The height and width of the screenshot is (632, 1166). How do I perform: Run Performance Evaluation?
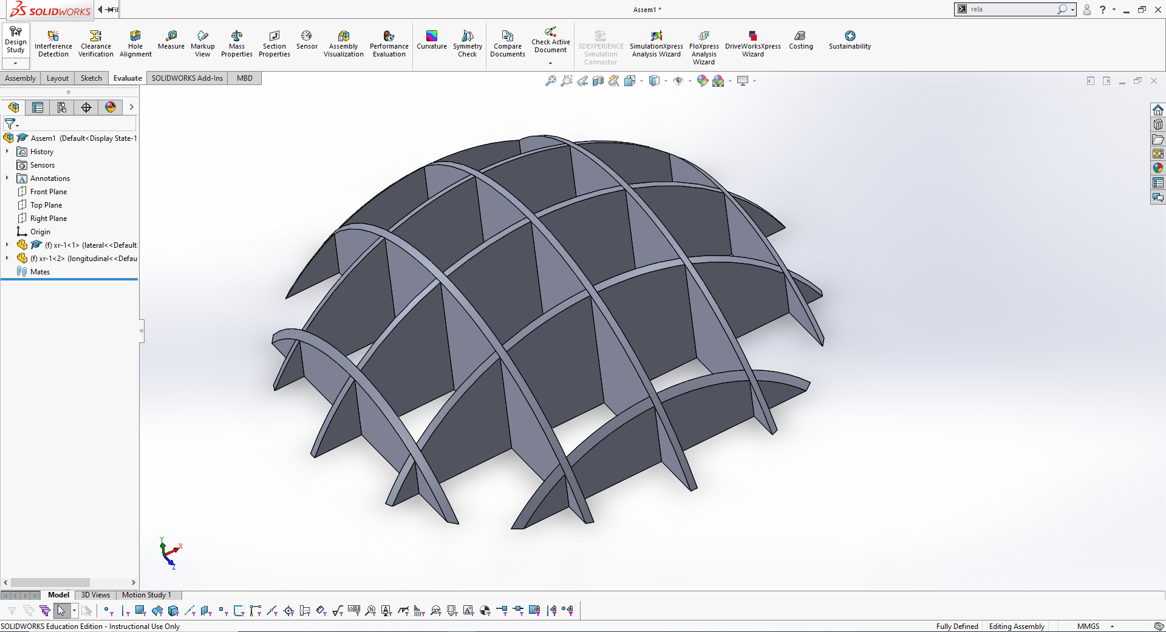click(x=389, y=44)
